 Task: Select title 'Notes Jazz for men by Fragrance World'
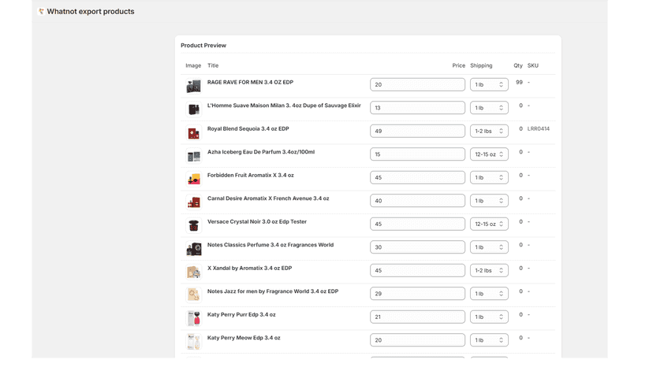coord(273,291)
